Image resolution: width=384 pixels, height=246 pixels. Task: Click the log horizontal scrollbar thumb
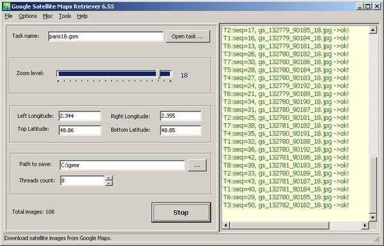pos(280,225)
